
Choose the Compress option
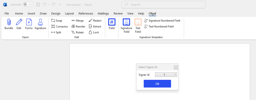click(x=59, y=27)
